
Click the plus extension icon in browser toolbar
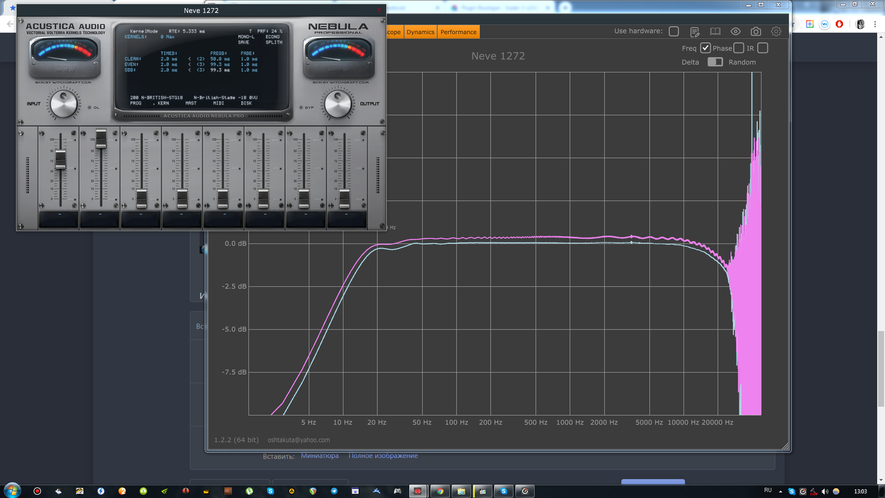(x=809, y=24)
